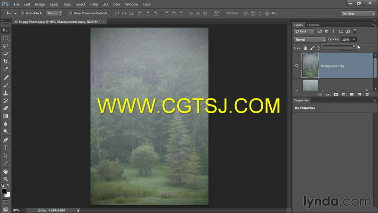Hide the Background copy layer
The width and height of the screenshot is (378, 213).
click(297, 65)
